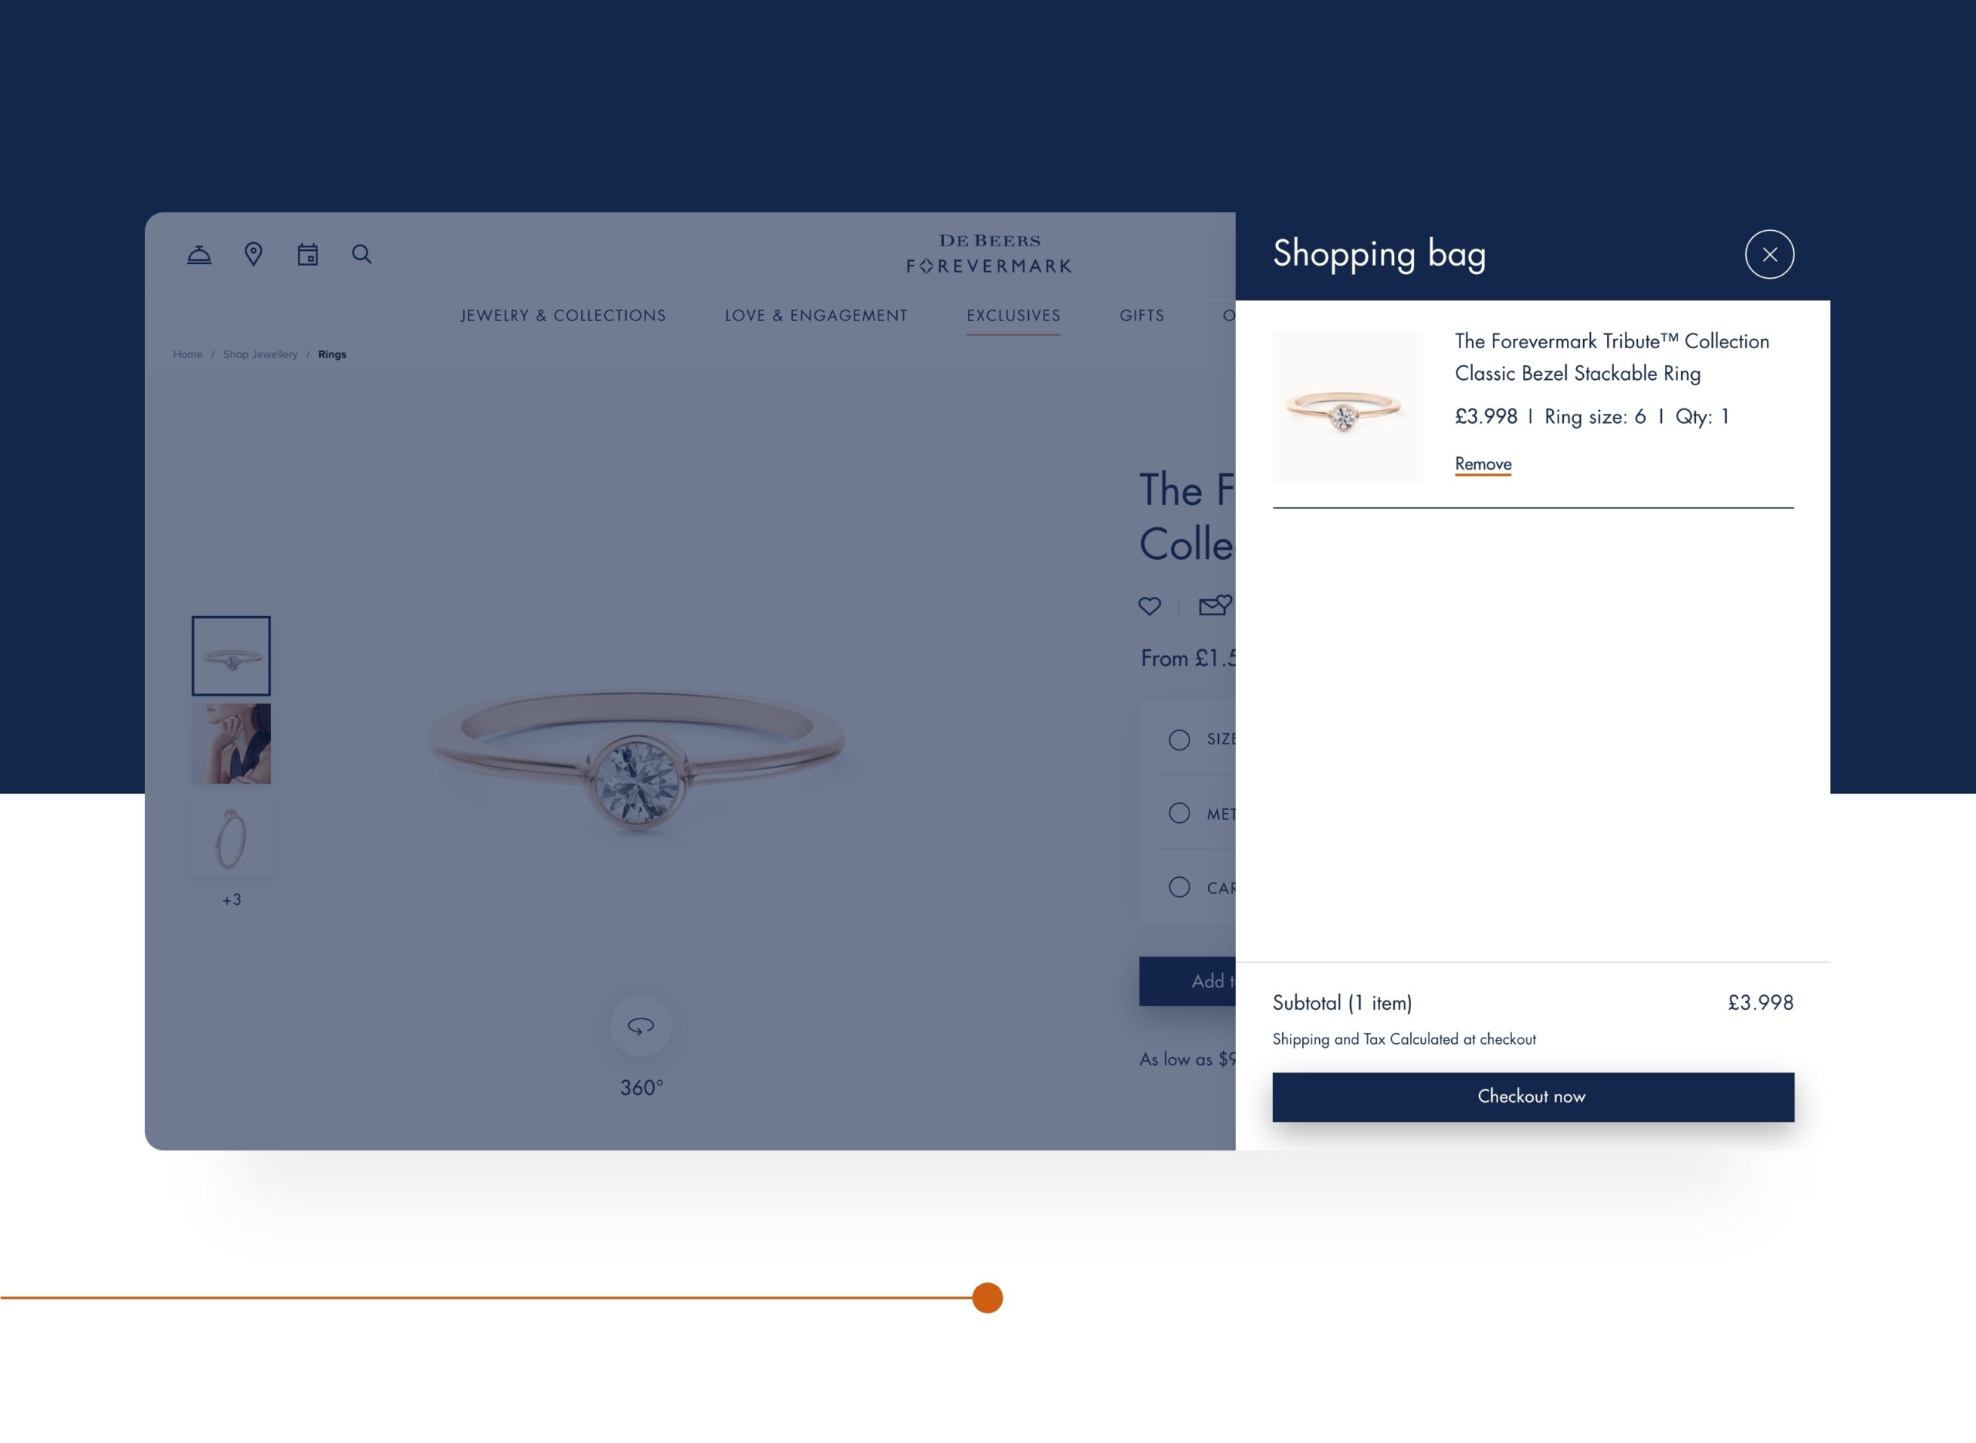Select the first ring thumbnail
This screenshot has width=1976, height=1443.
coord(232,656)
